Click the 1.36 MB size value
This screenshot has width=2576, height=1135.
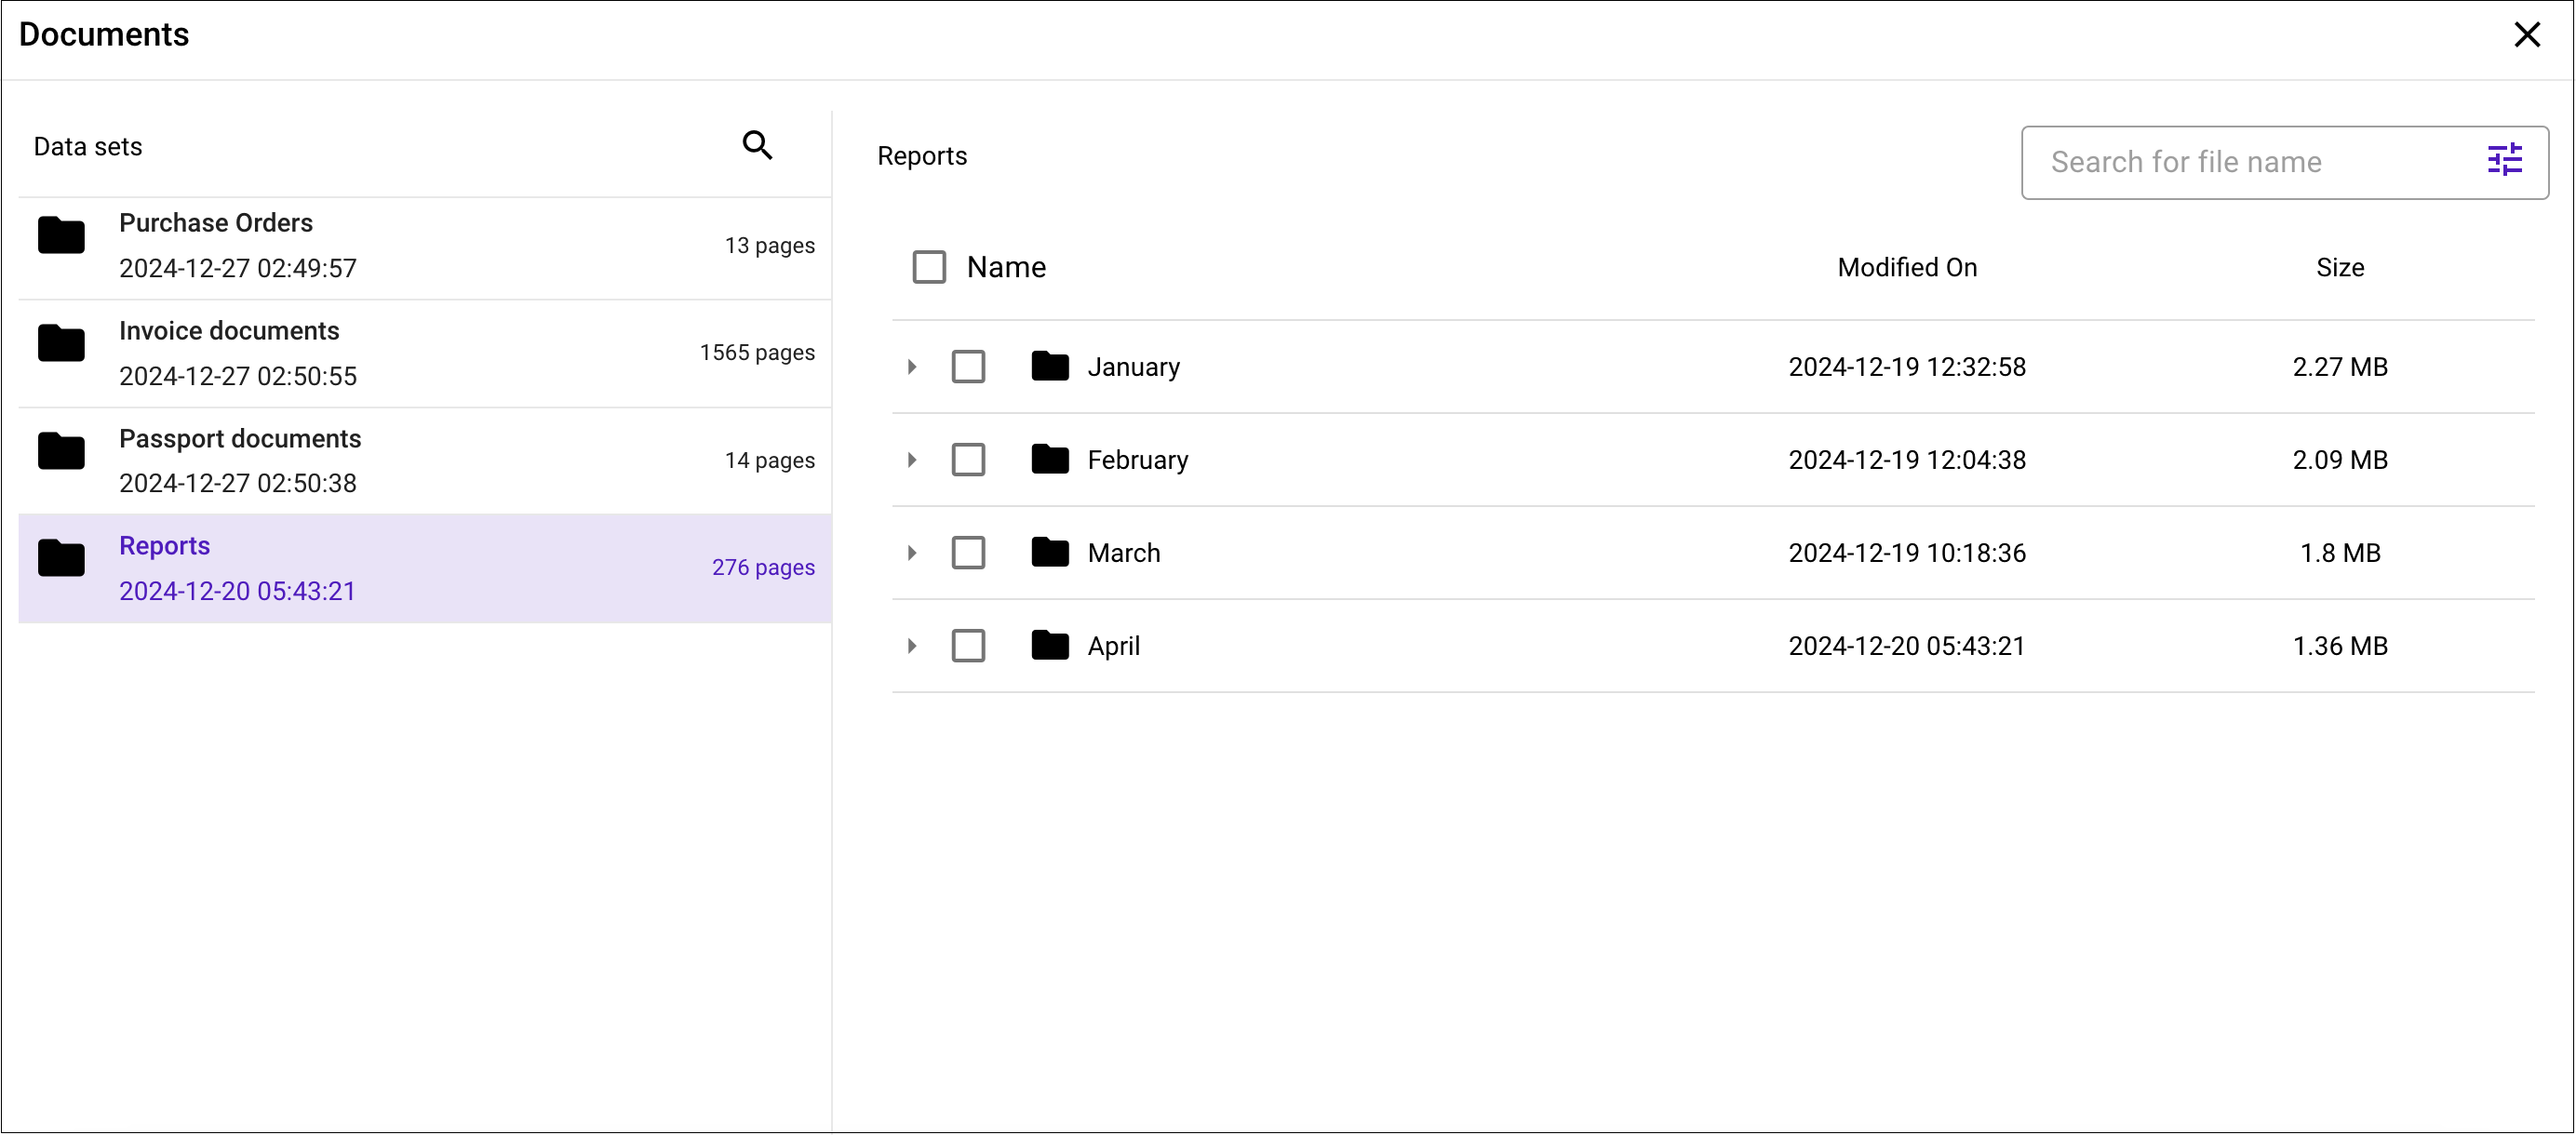(2340, 646)
